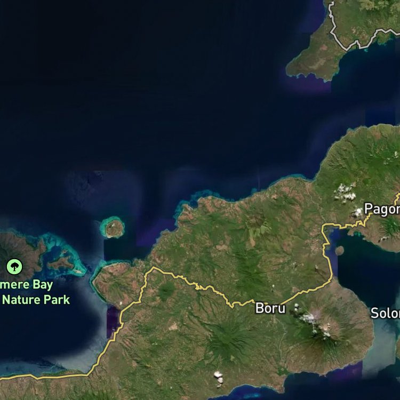The height and width of the screenshot is (400, 400).
Task: Click the green tree nature park icon
Action: [14, 267]
